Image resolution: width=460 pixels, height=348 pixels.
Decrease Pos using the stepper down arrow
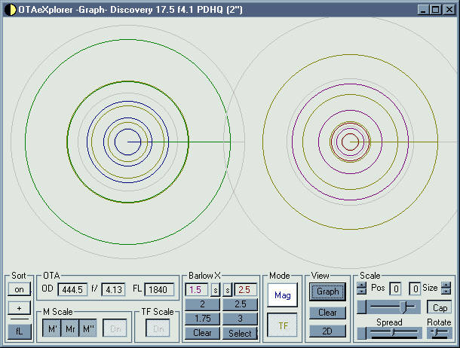[361, 292]
